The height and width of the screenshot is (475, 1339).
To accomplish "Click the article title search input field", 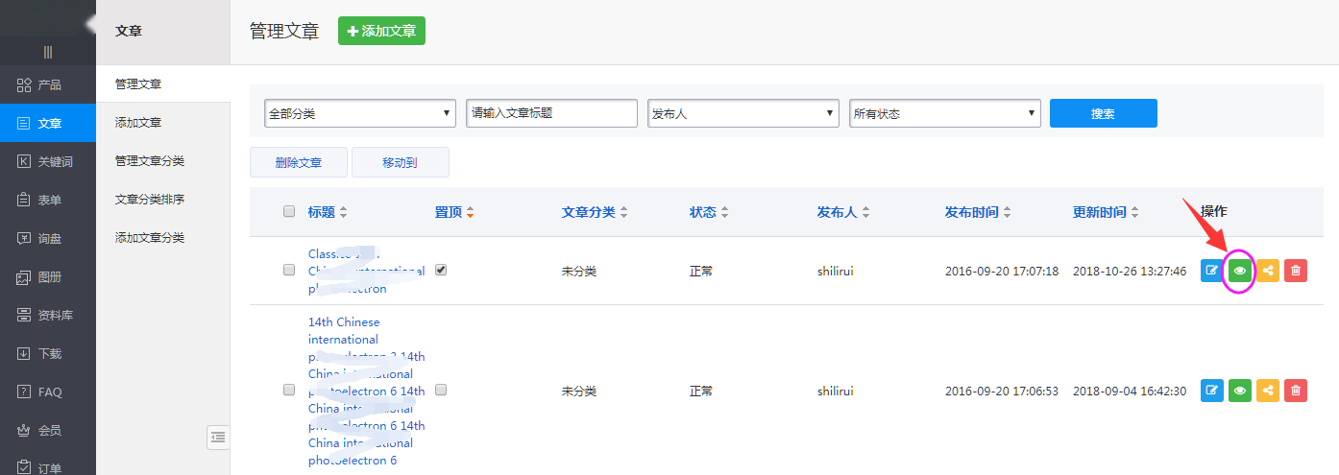I will (551, 113).
